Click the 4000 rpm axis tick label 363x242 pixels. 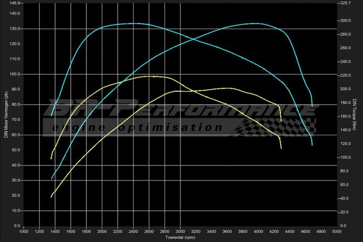point(259,232)
